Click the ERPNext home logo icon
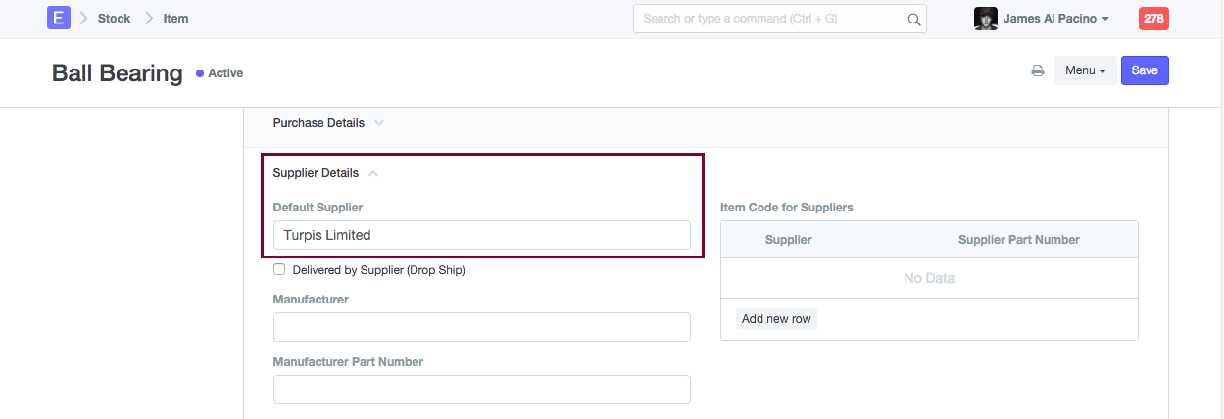This screenshot has height=419, width=1224. tap(59, 19)
